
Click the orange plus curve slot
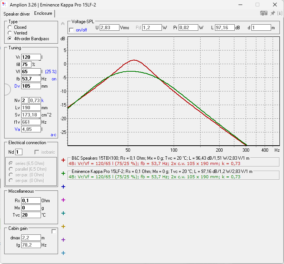[63, 226]
